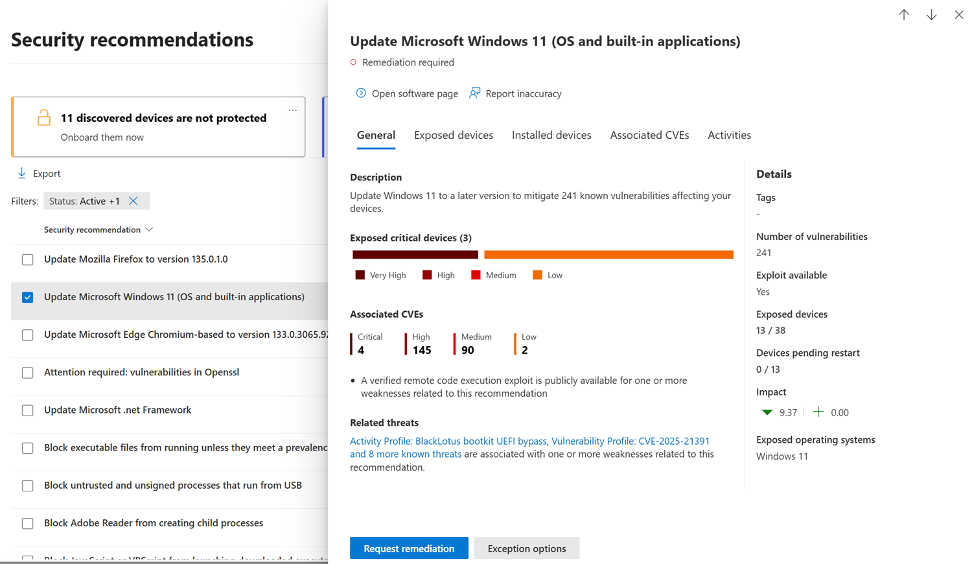
Task: Click the orange lock icon on card
Action: pyautogui.click(x=43, y=117)
